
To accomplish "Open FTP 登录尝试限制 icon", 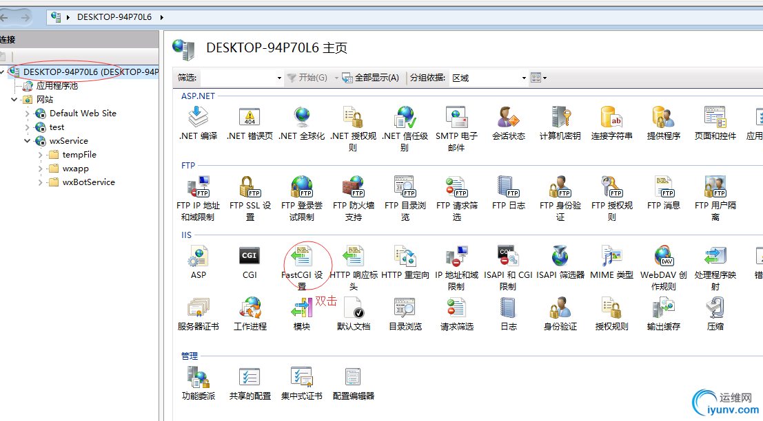I will click(x=302, y=186).
